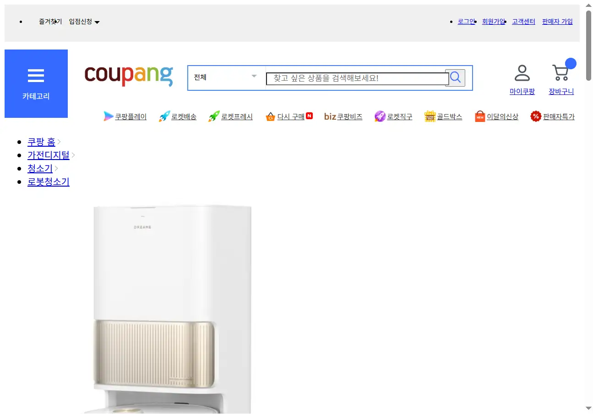Viewport: 593px width, 414px height.
Task: Click the Coupang logo
Action: pyautogui.click(x=129, y=76)
